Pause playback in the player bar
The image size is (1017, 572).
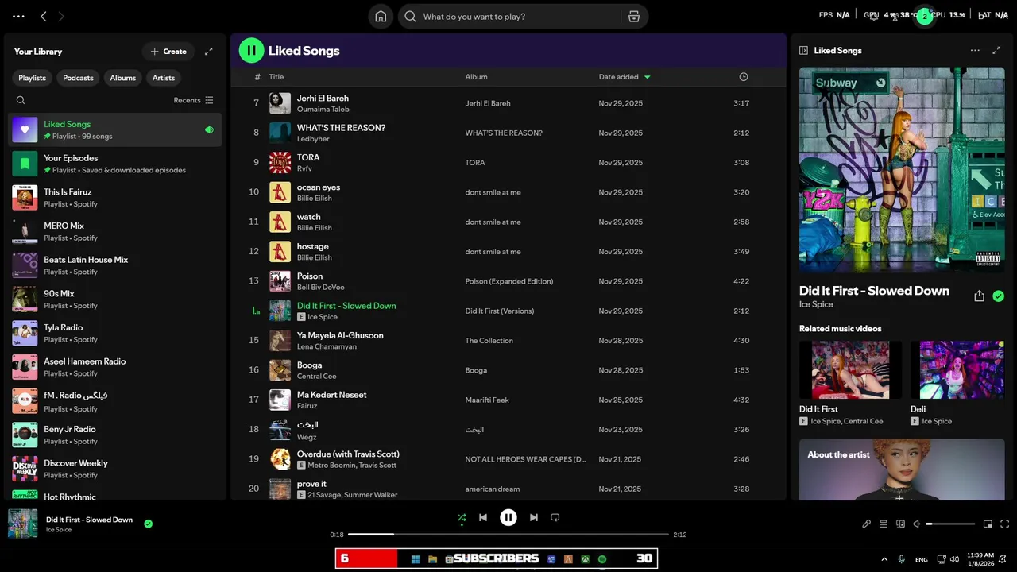tap(508, 517)
